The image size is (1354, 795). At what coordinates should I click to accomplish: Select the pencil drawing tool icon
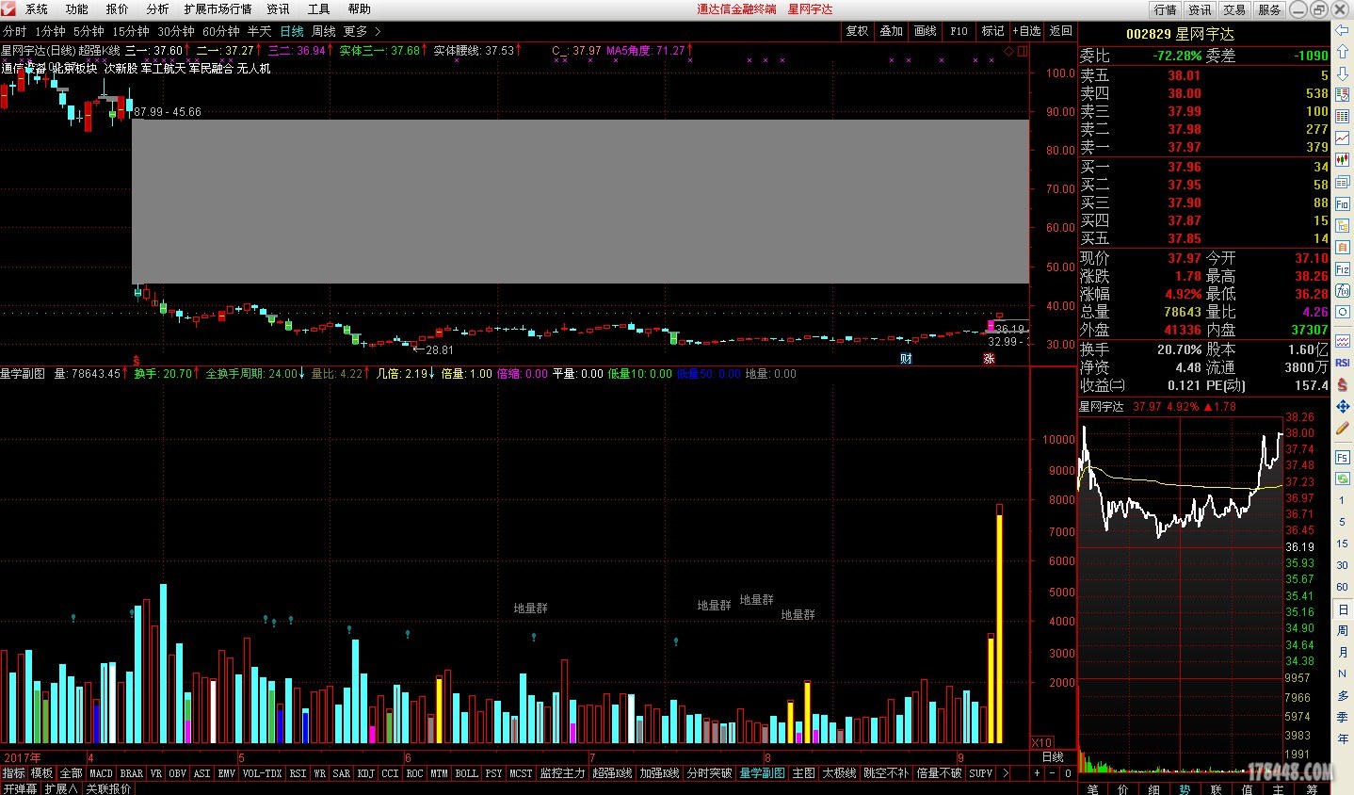coord(1343,429)
